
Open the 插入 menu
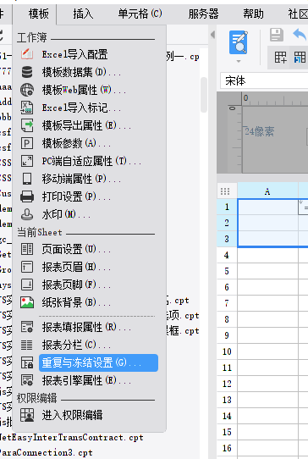[83, 14]
